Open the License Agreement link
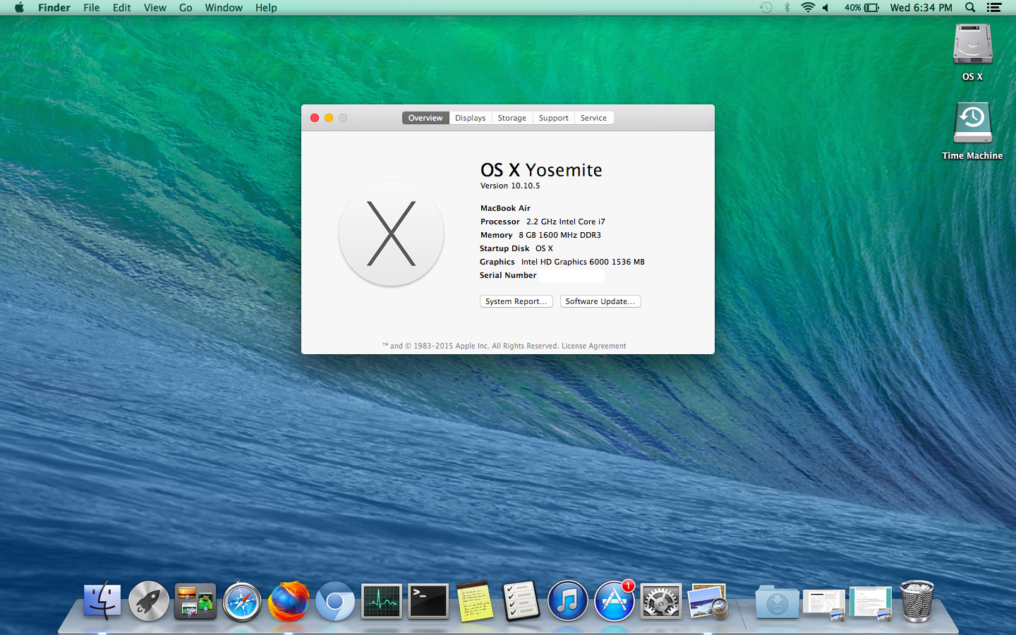The width and height of the screenshot is (1016, 635). click(594, 346)
